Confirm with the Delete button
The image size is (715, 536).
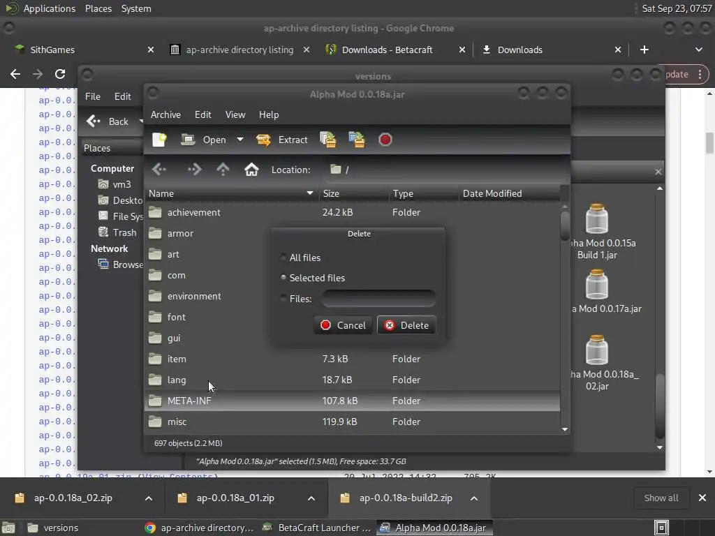click(406, 325)
